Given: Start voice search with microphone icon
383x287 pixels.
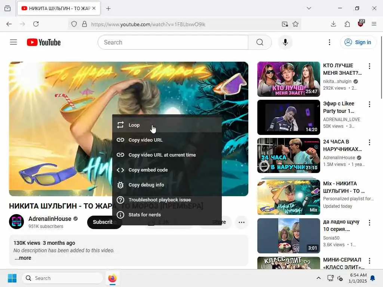Looking at the screenshot, I should pyautogui.click(x=285, y=42).
